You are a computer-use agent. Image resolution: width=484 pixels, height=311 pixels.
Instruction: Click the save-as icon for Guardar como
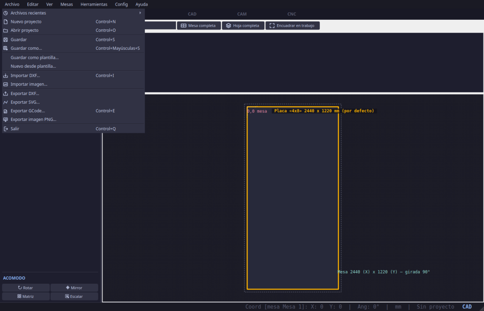(x=6, y=48)
